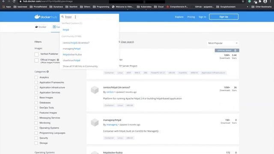Go back with browser back arrow
Screen dimensions: 274x154
[3, 1]
